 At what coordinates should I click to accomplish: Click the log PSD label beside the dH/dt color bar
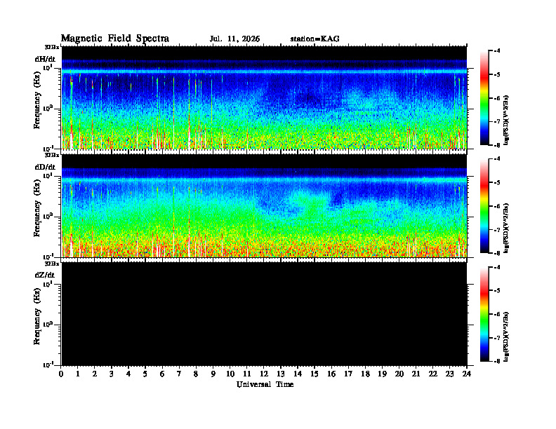point(506,120)
